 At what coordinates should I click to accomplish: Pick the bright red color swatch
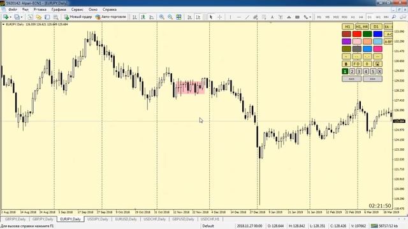357,34
